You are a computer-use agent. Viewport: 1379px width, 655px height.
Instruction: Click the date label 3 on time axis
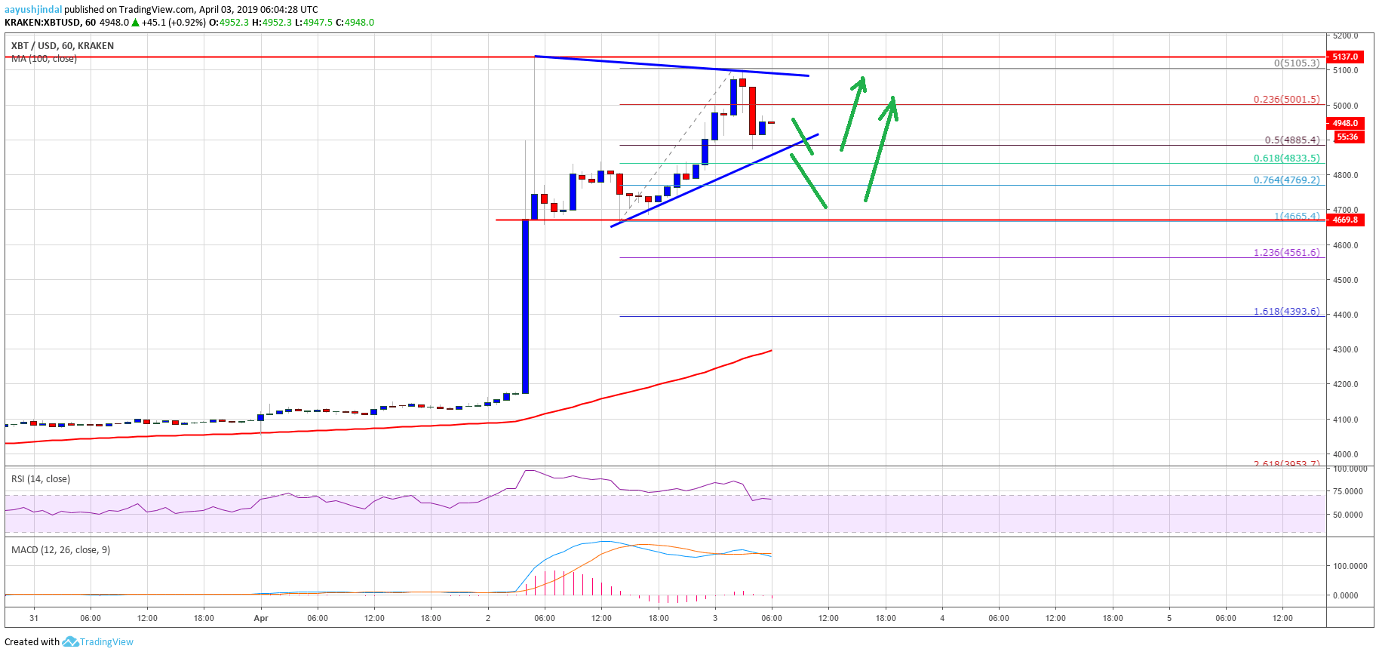click(715, 619)
